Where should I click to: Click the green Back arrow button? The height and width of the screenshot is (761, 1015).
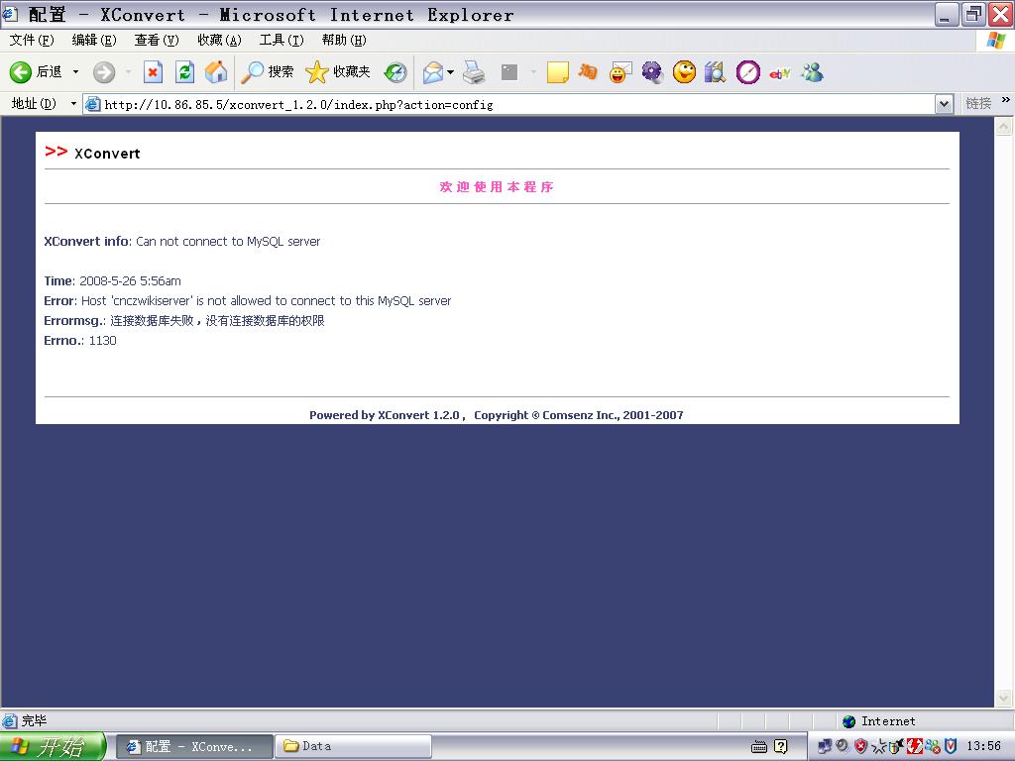[21, 71]
